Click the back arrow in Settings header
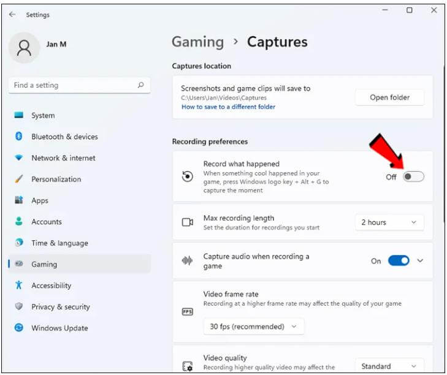The image size is (447, 375). [x=12, y=14]
